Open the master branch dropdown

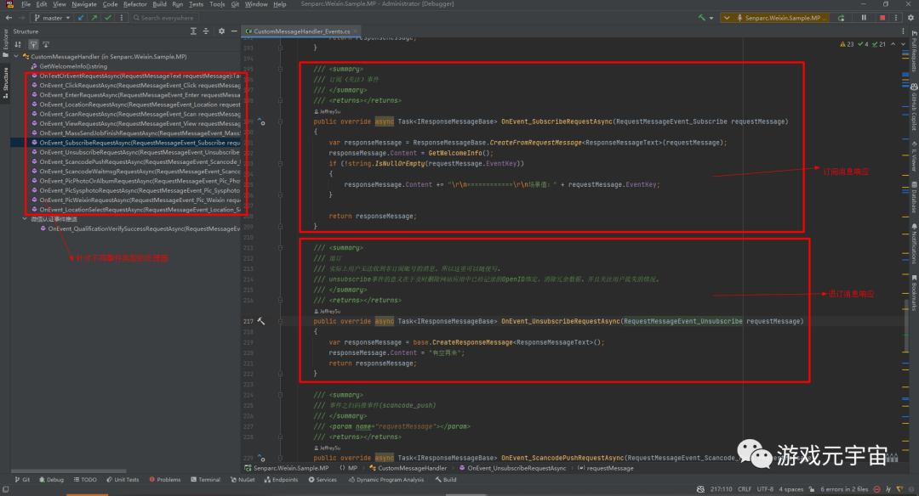pyautogui.click(x=52, y=18)
